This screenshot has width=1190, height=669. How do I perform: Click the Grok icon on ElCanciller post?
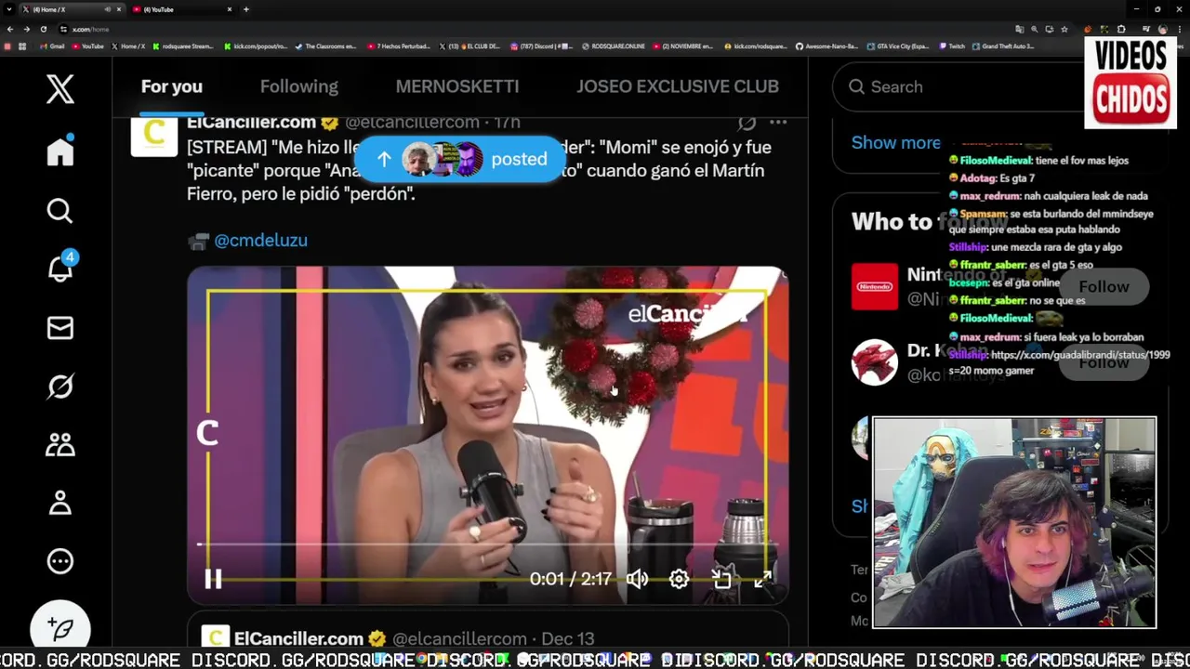(747, 122)
